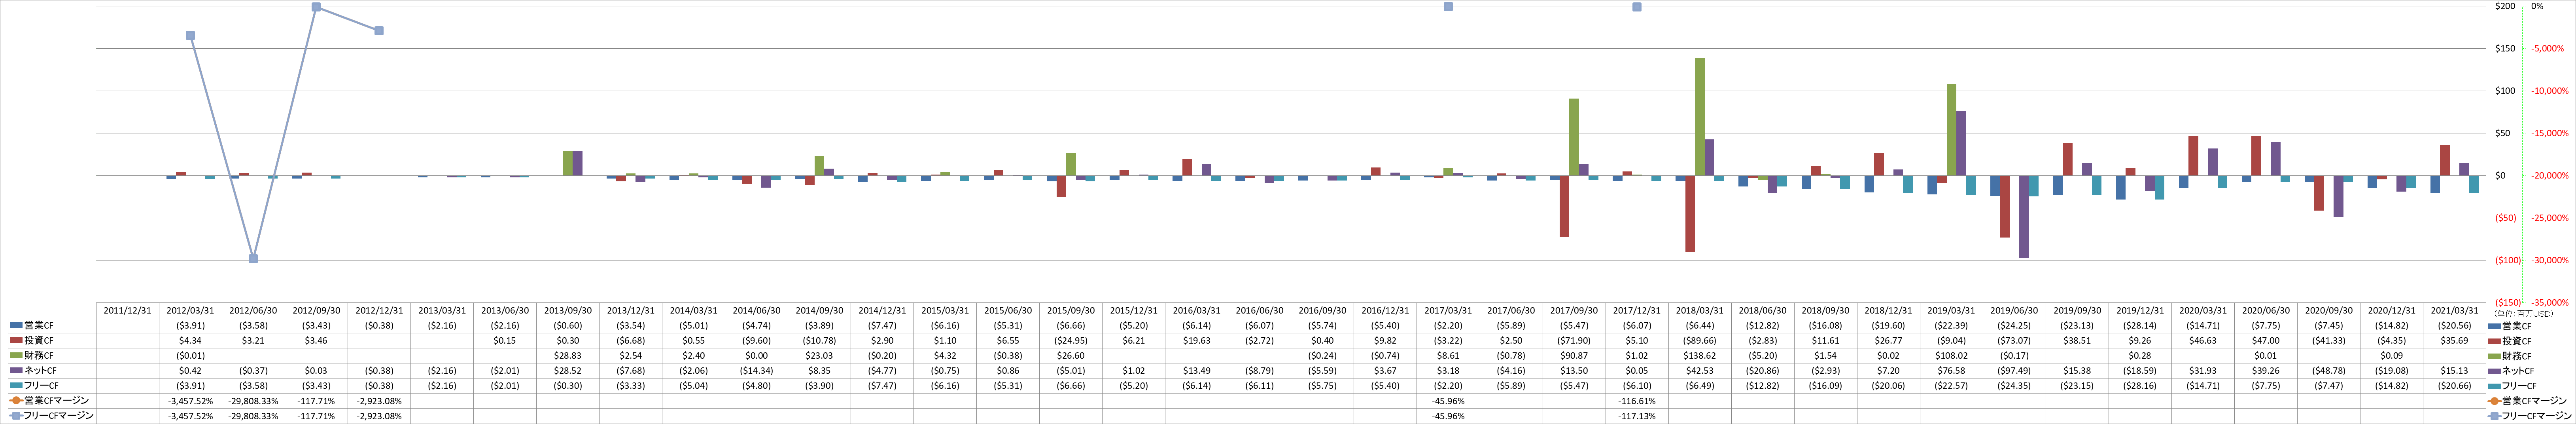Click the ($24.95) cell
Screen dimensions: 2576x424
tap(1070, 341)
